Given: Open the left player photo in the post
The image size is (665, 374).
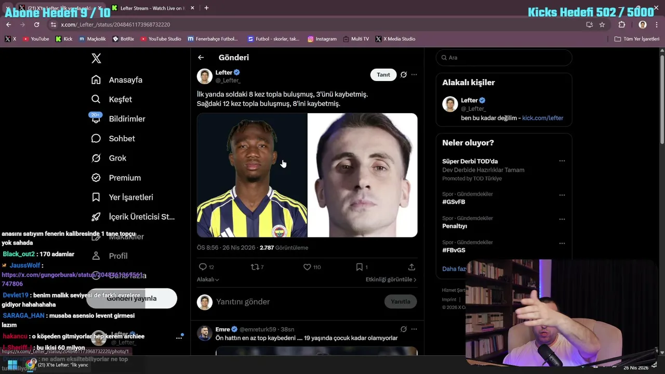Looking at the screenshot, I should [252, 175].
